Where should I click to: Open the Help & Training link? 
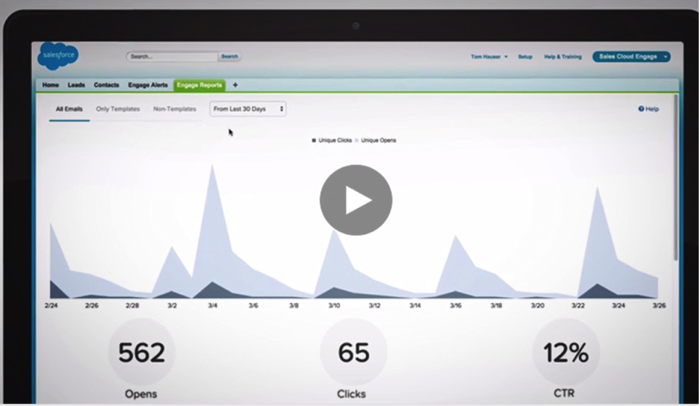562,57
